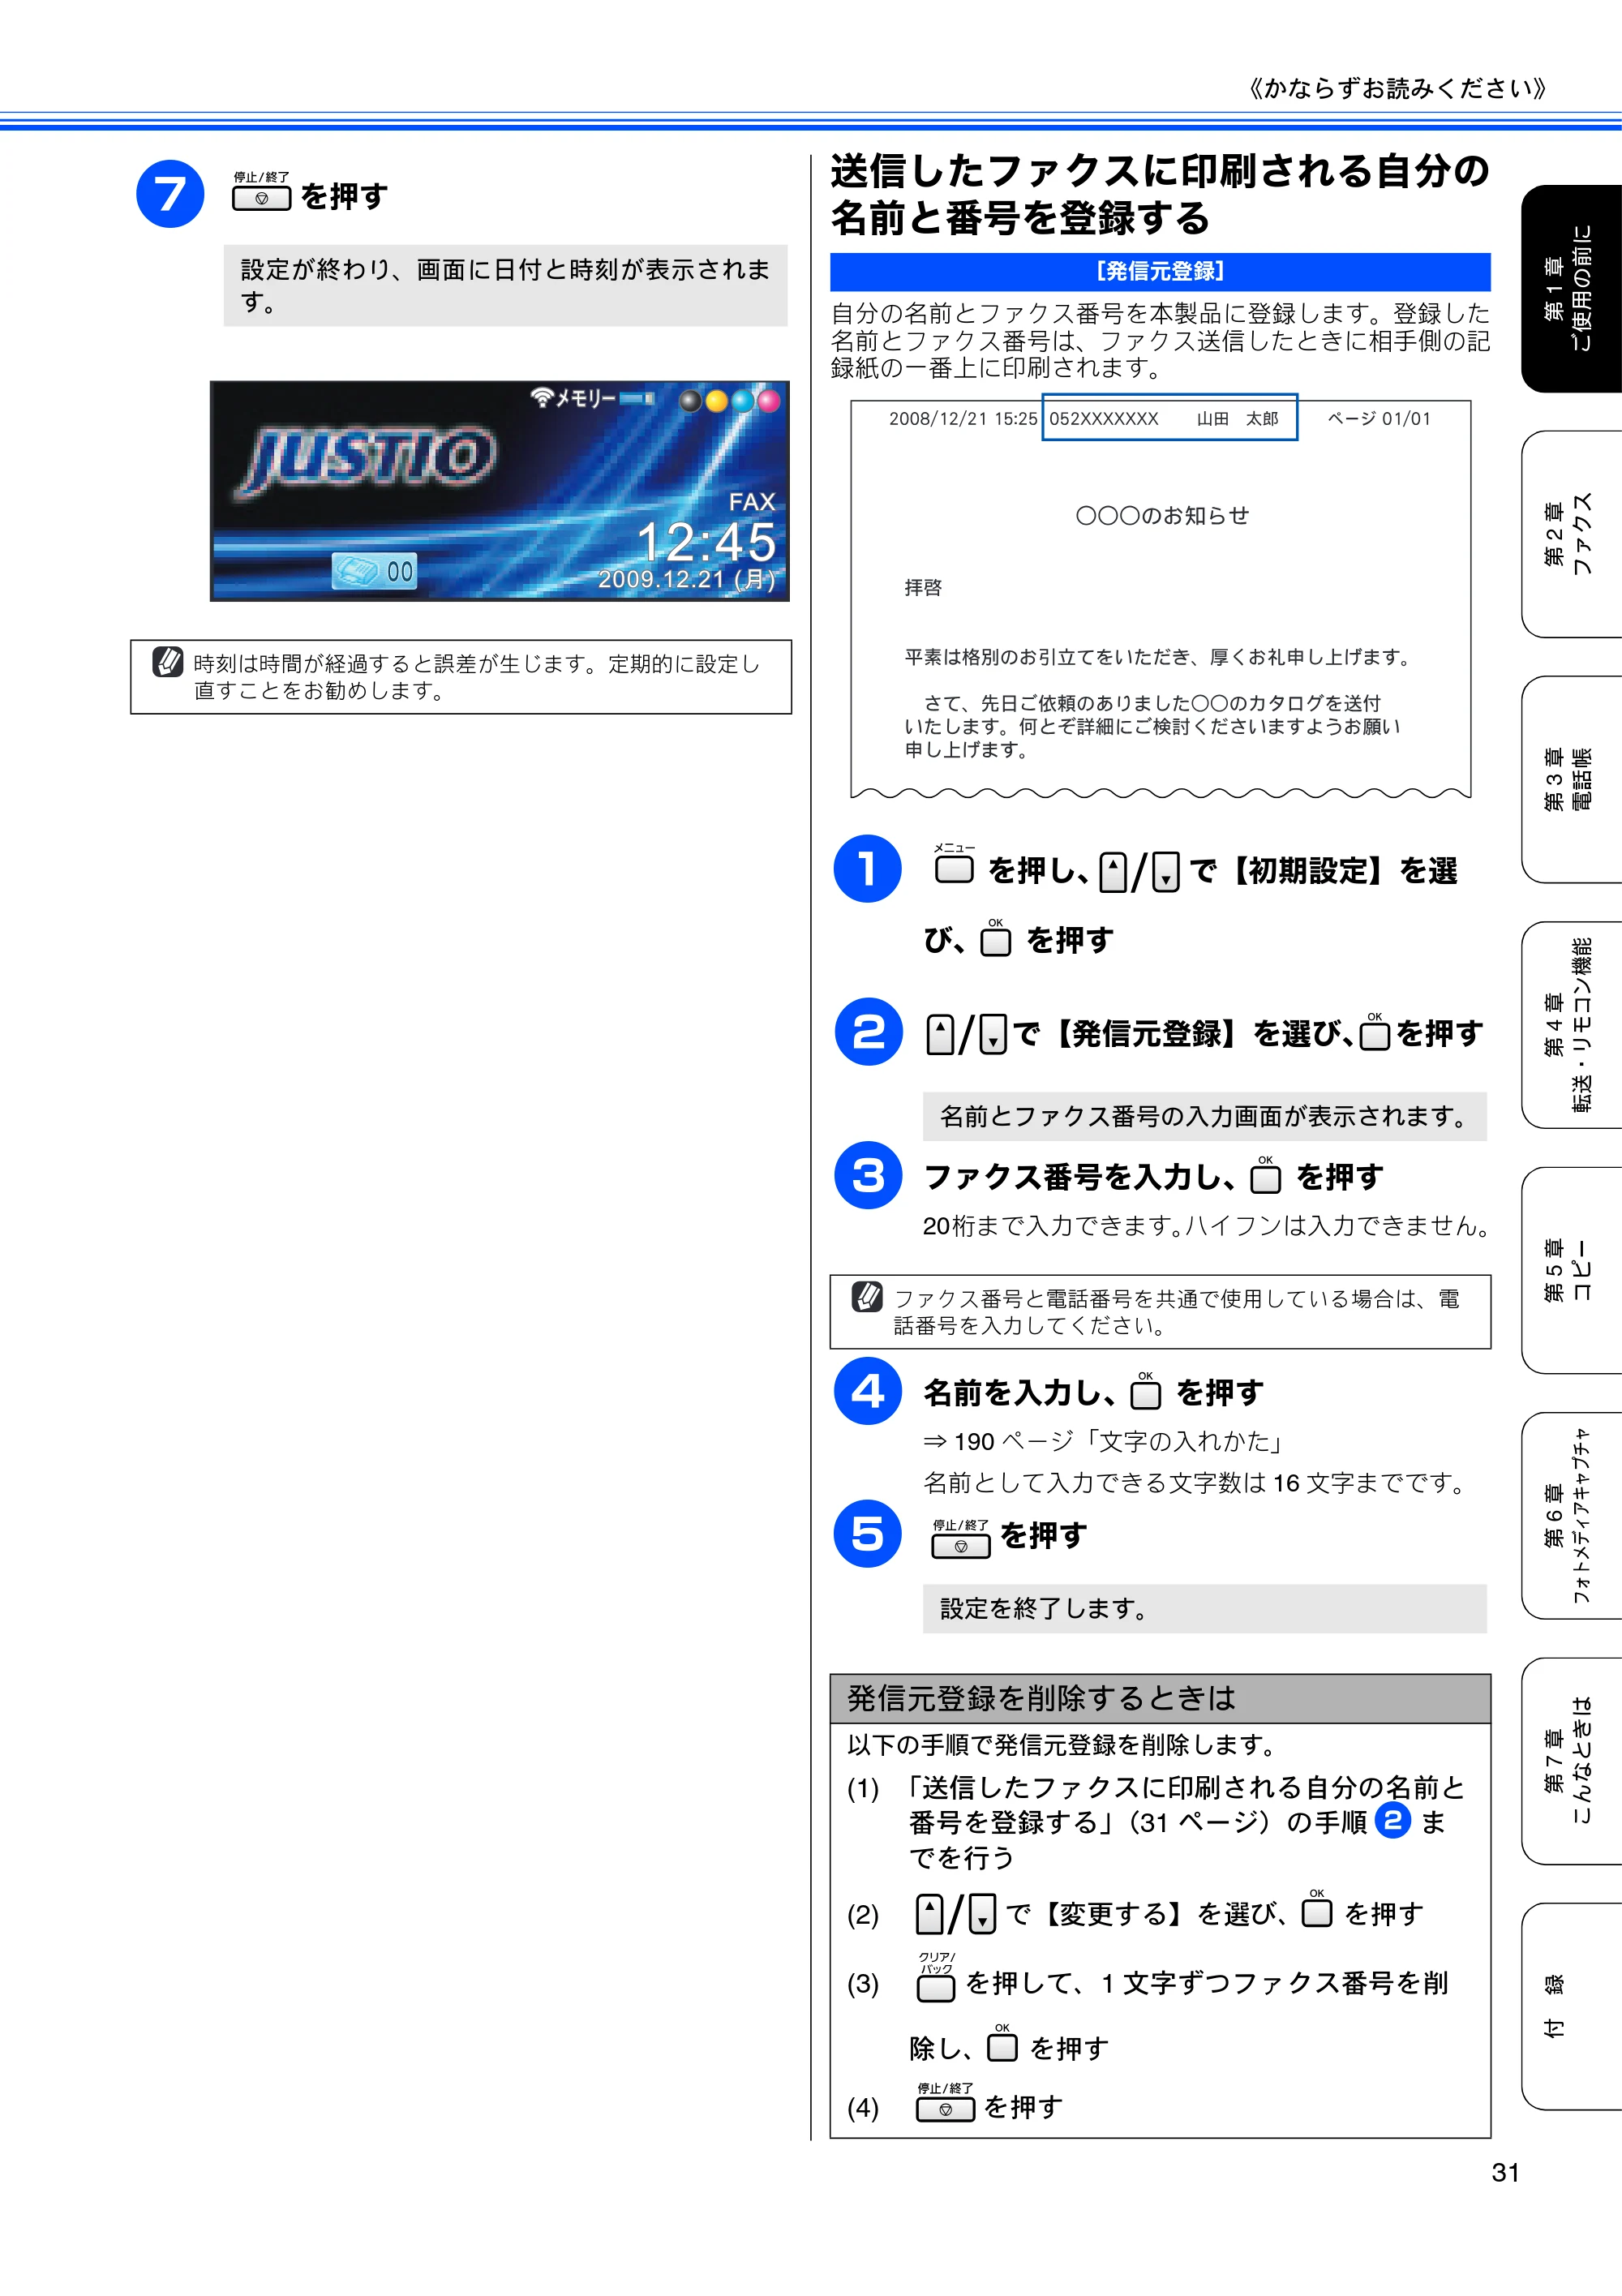1622x2296 pixels.
Task: Click the up arrow key icon in step 1
Action: tap(1113, 872)
